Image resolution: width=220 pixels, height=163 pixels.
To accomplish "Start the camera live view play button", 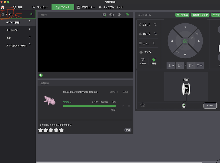I will [x=41, y=75].
